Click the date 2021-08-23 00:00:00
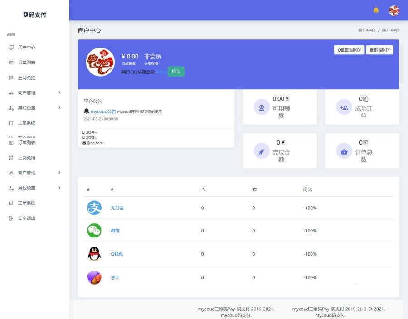 101,119
